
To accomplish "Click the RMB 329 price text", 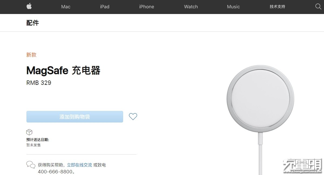I will click(x=39, y=83).
